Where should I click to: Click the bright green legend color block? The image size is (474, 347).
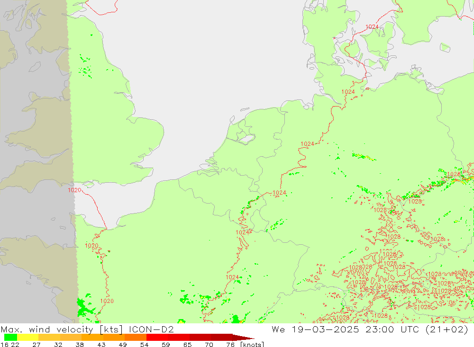(10, 338)
